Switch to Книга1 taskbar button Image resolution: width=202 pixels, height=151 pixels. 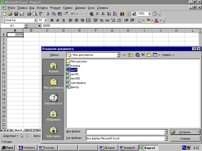click(149, 148)
